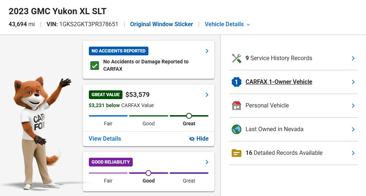
Task: Open Great Value card chevron
Action: pos(207,95)
